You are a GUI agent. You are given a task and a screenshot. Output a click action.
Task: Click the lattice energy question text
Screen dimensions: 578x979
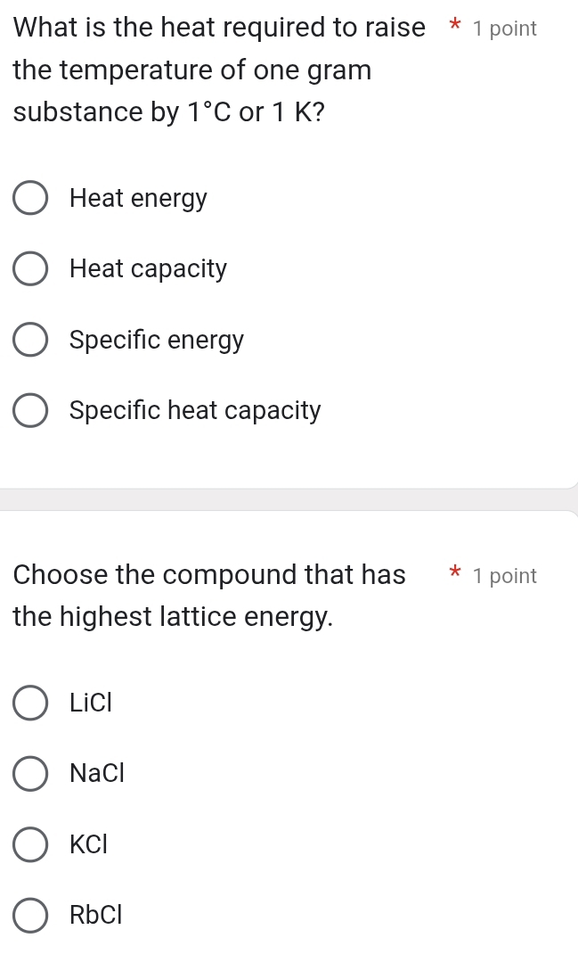pyautogui.click(x=208, y=595)
